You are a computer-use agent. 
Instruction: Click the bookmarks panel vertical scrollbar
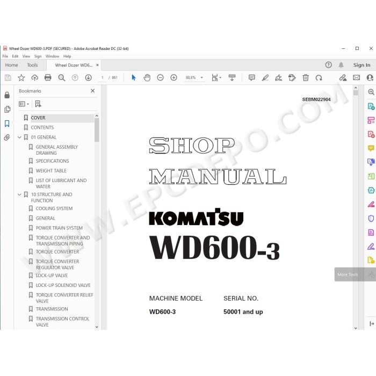(97, 130)
